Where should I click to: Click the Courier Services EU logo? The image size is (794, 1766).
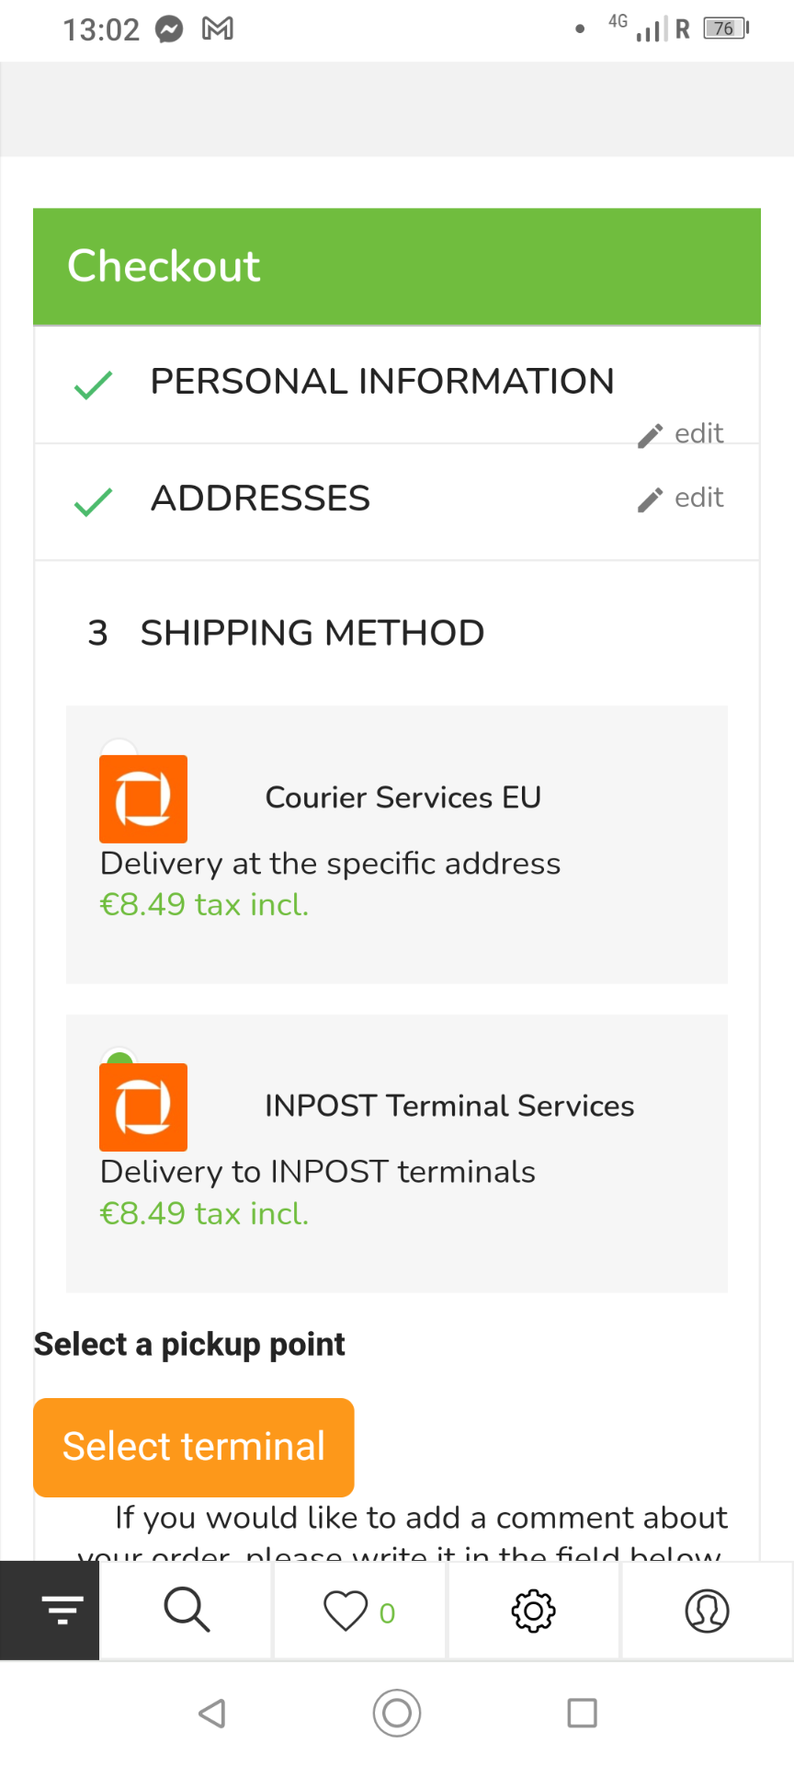(143, 799)
